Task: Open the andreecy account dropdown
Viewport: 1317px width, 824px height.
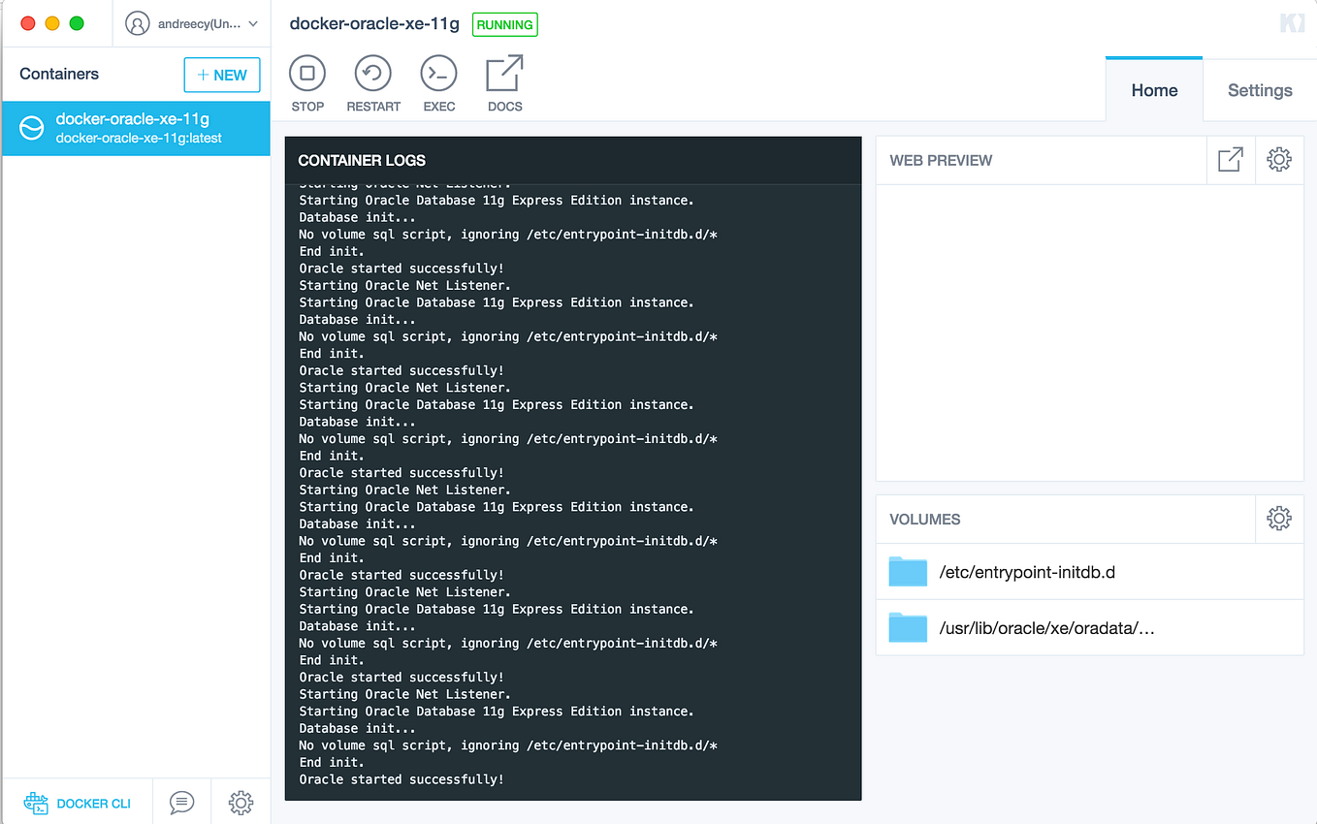Action: pos(191,23)
